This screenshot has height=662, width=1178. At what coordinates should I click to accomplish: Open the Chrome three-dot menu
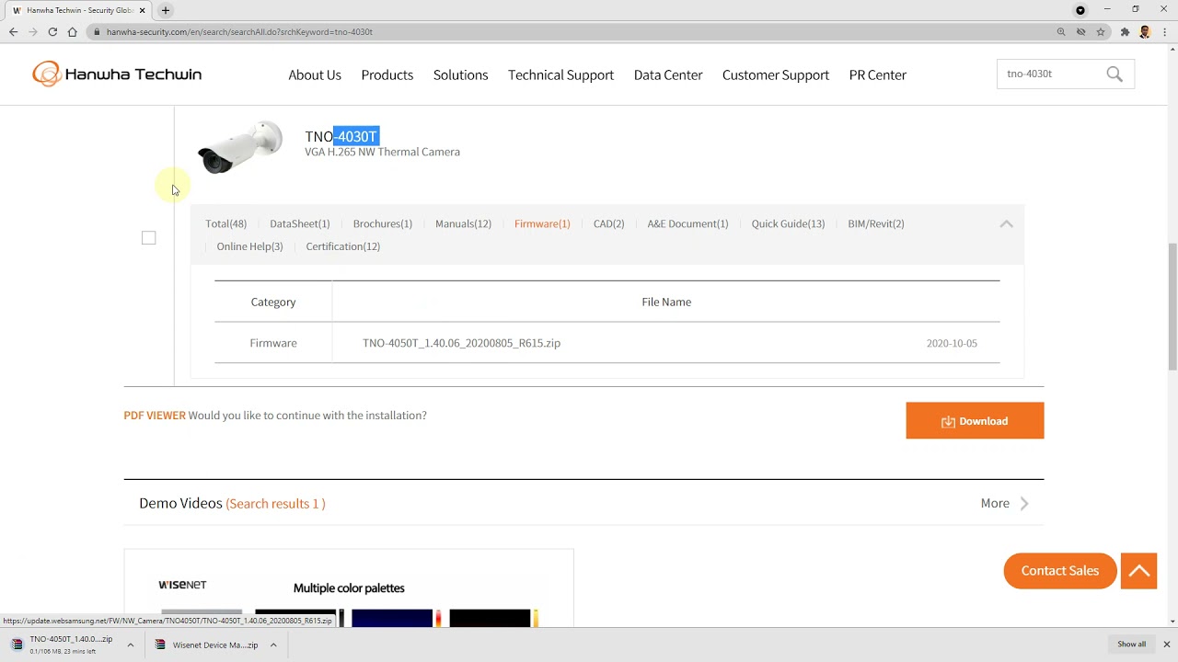[x=1165, y=31]
